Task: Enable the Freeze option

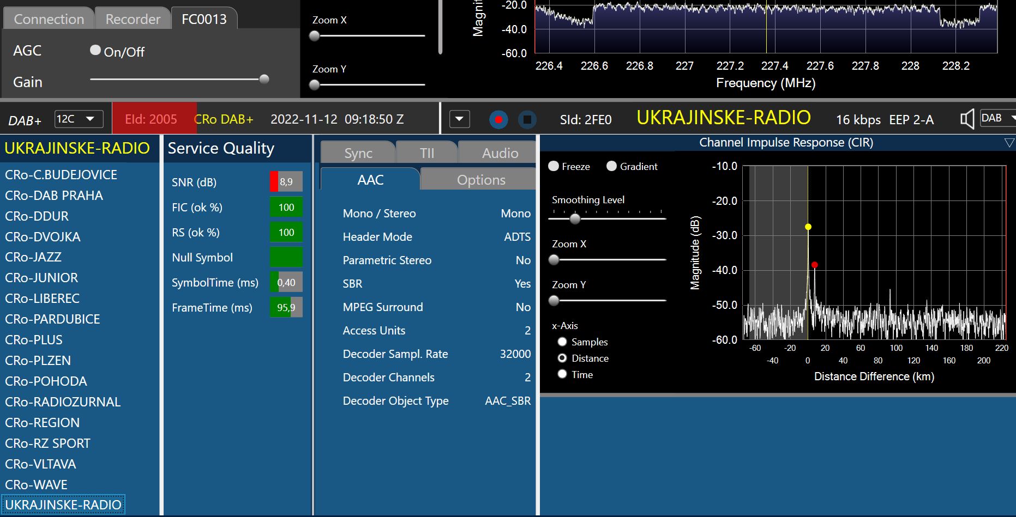Action: (554, 166)
